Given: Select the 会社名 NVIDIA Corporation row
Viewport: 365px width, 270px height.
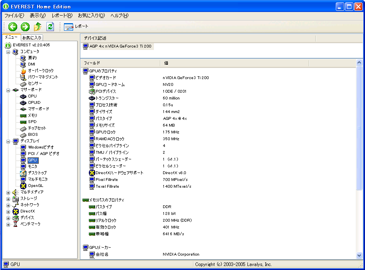Looking at the screenshot, I should 218,254.
